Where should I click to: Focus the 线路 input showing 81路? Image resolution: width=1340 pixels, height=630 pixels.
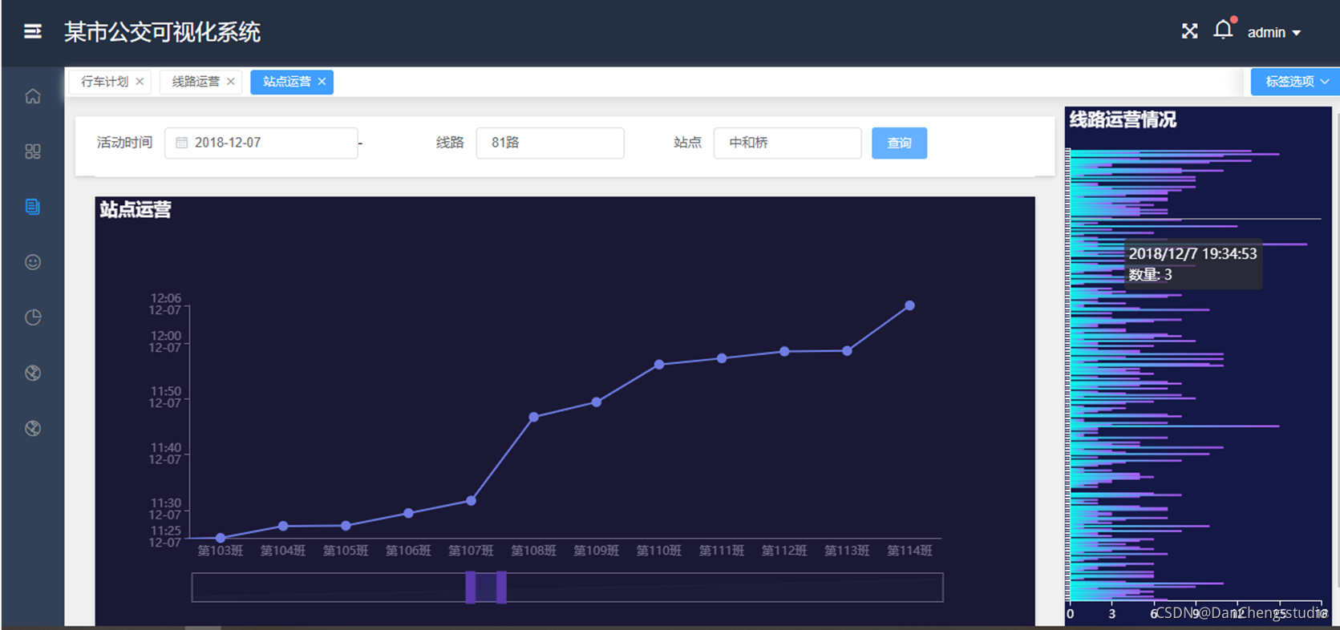tap(550, 143)
